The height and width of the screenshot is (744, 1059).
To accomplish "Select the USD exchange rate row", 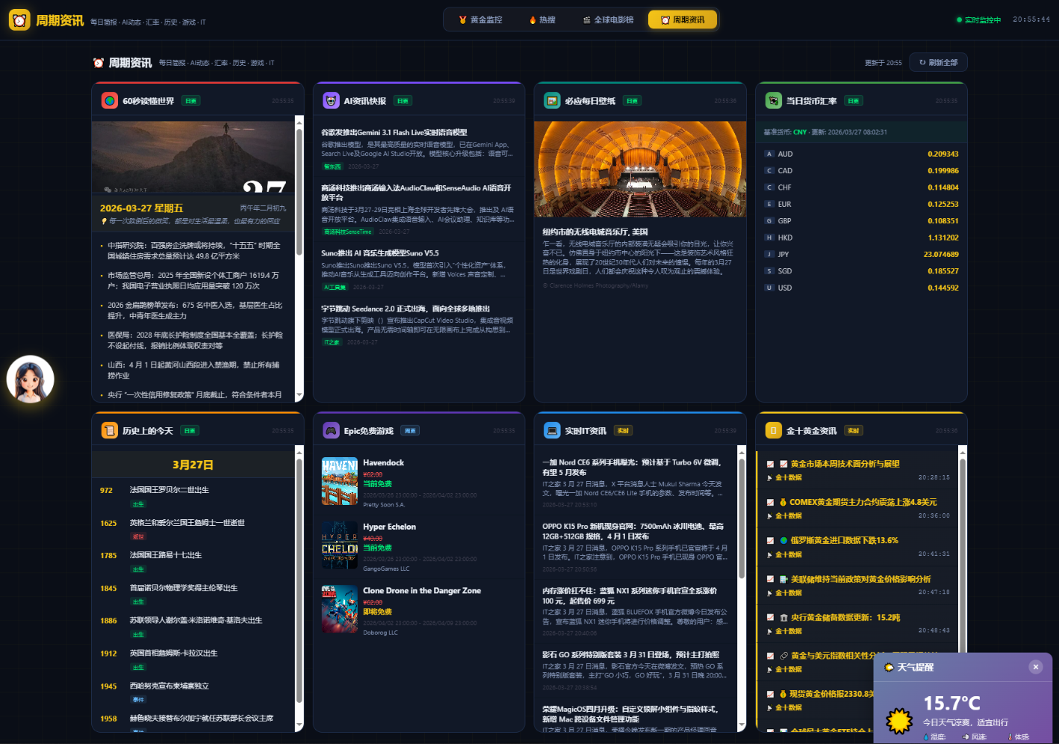I will (861, 288).
